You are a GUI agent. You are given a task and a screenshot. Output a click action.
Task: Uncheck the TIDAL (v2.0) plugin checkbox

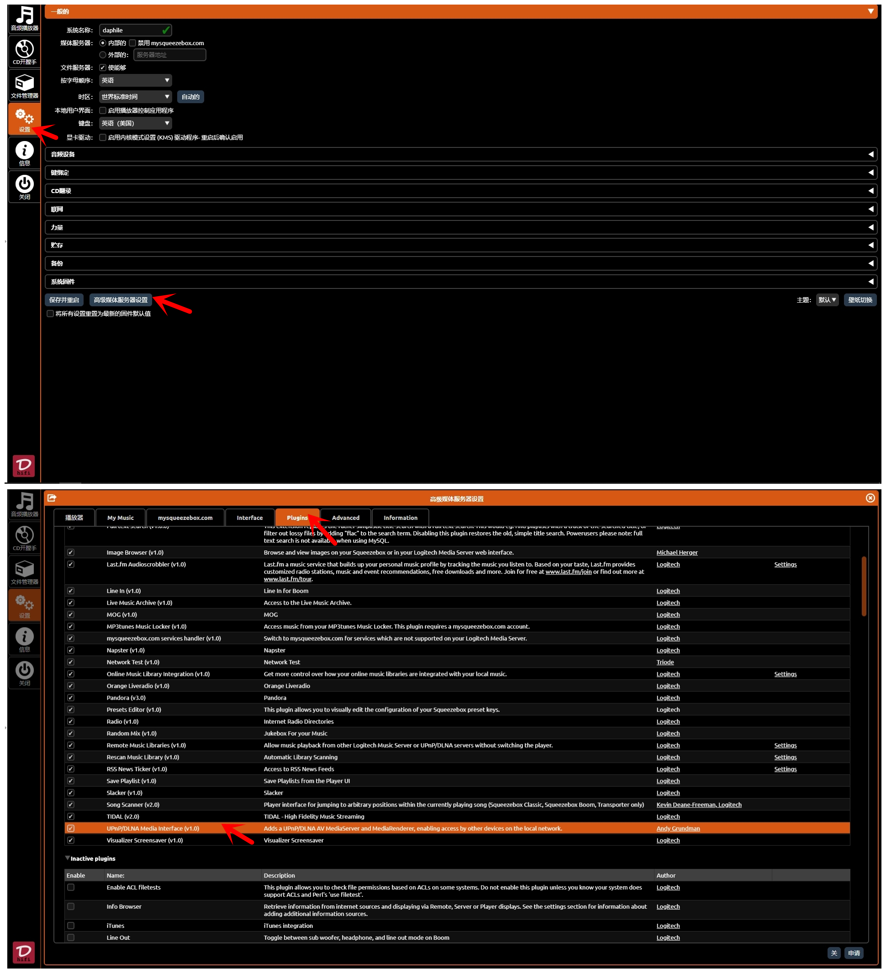71,817
